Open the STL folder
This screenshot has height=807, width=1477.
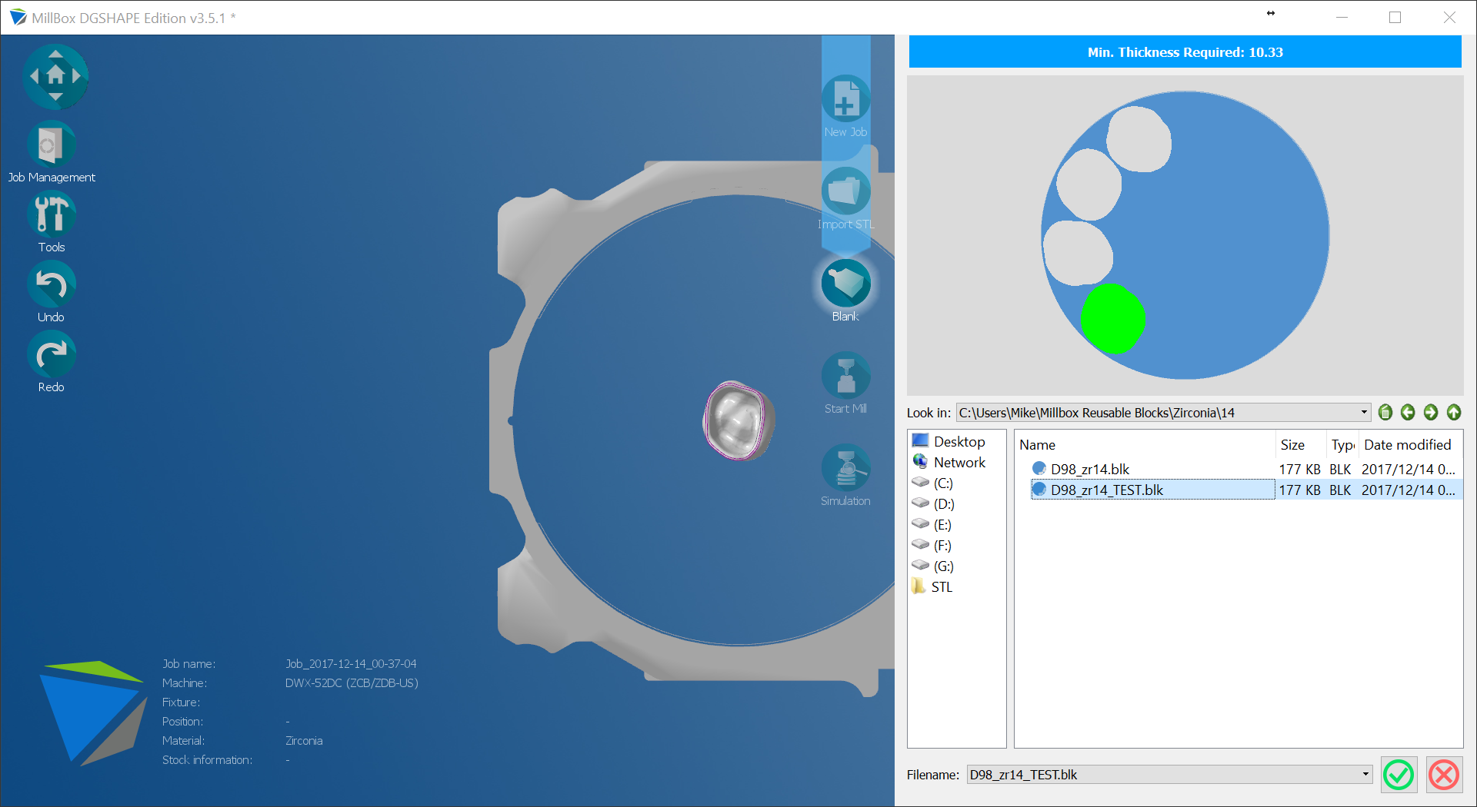[x=940, y=586]
